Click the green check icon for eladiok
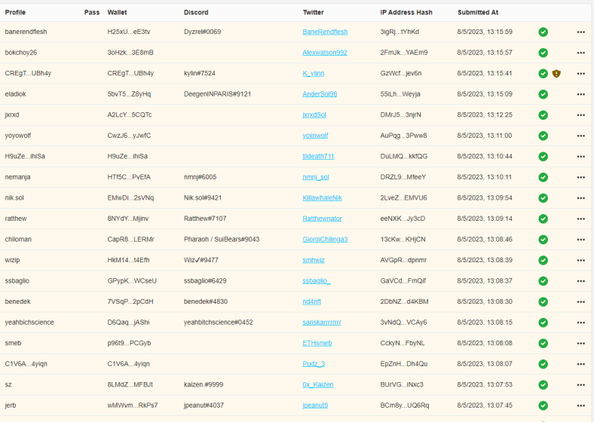The image size is (594, 422). pyautogui.click(x=543, y=94)
